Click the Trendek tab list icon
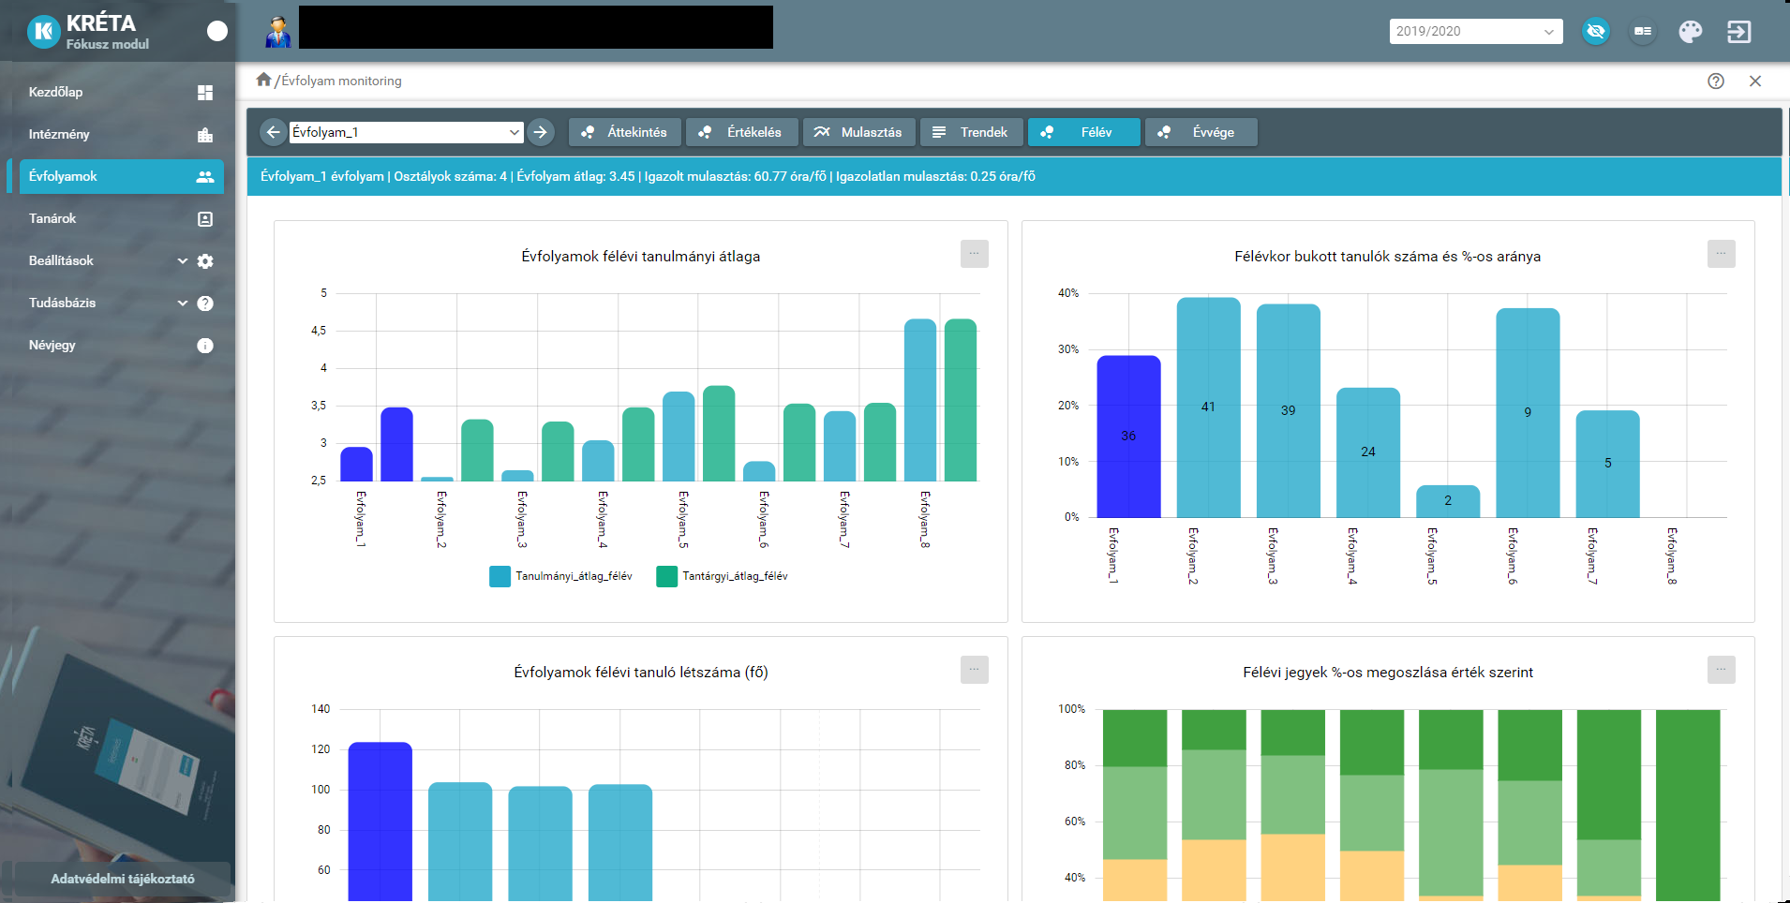 pyautogui.click(x=939, y=132)
